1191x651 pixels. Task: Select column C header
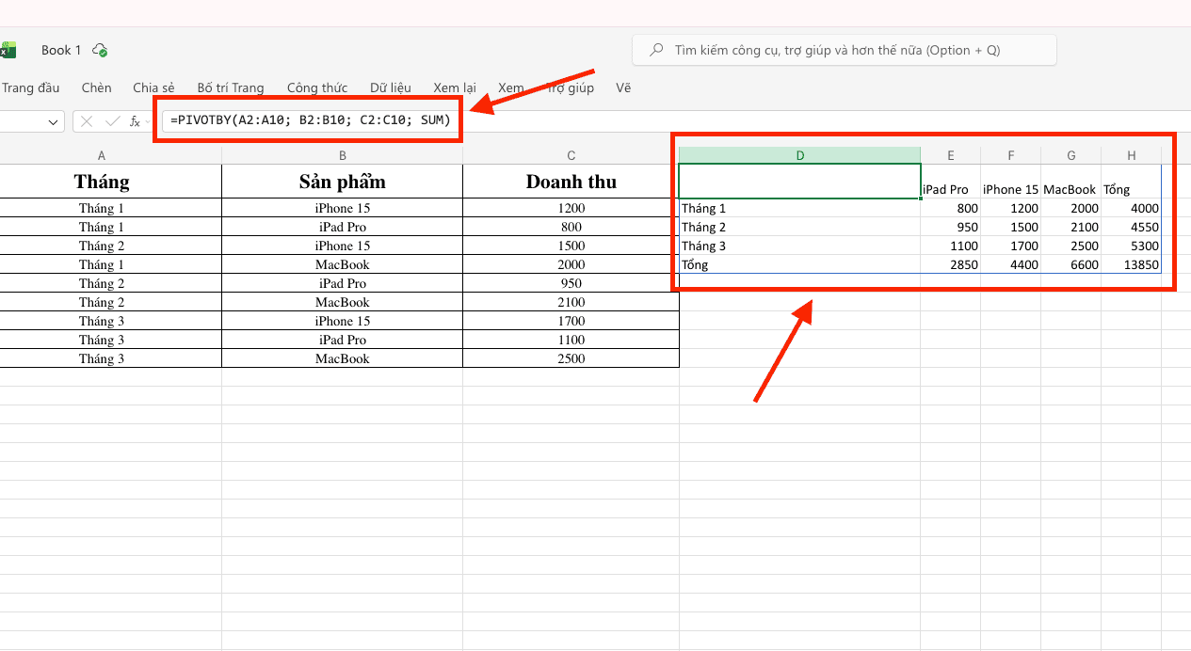tap(571, 155)
